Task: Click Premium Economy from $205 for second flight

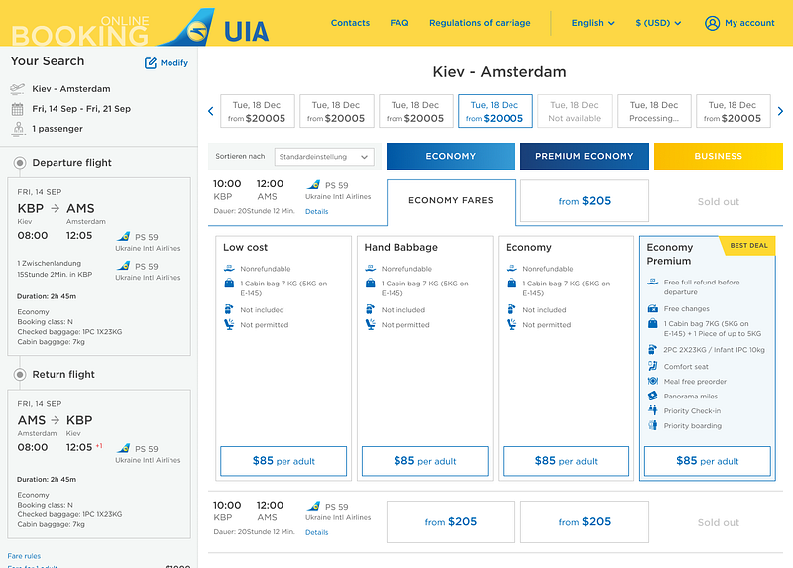Action: [x=585, y=522]
